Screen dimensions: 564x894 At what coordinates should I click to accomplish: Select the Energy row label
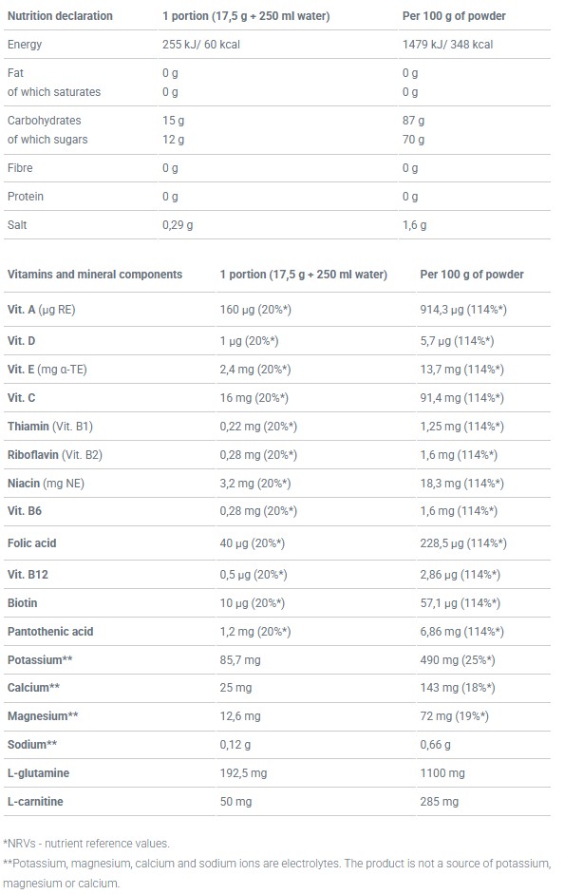[25, 45]
